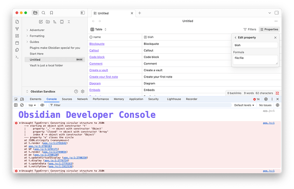Navigate forward arrow

click(100, 21)
